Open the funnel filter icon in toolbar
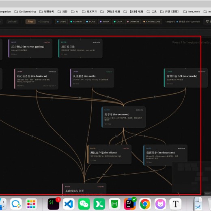This screenshot has width=211, height=211. pyautogui.click(x=207, y=22)
